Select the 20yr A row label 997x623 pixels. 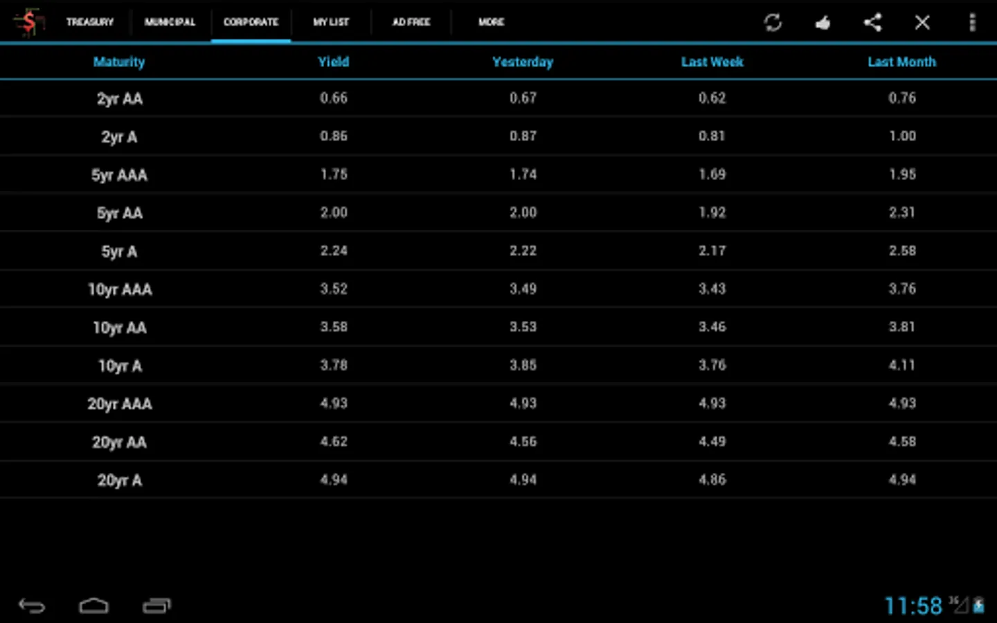pyautogui.click(x=119, y=480)
